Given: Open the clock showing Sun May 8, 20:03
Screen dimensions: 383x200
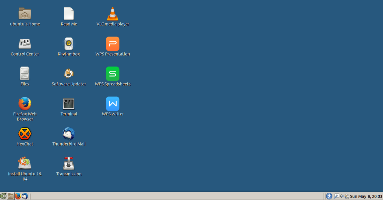Looking at the screenshot, I should (x=366, y=196).
